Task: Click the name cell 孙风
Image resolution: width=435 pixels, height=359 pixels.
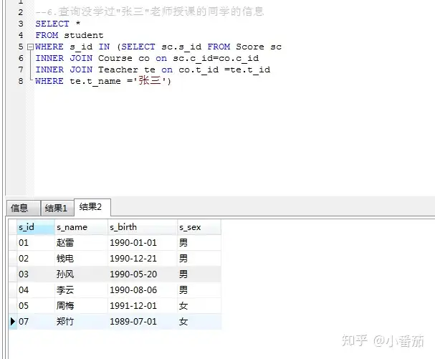Action: click(81, 274)
